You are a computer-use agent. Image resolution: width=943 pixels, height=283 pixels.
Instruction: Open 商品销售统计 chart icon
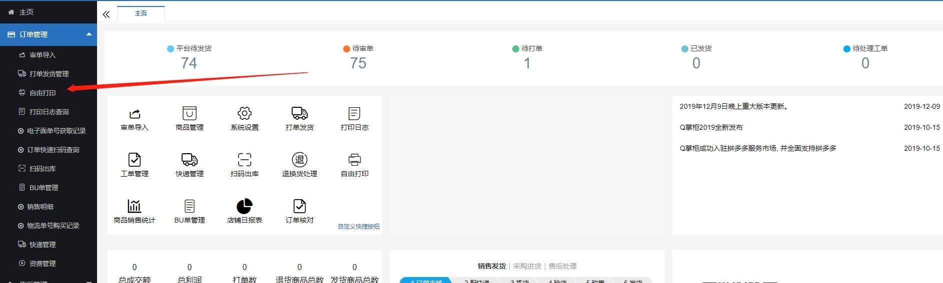(x=135, y=207)
